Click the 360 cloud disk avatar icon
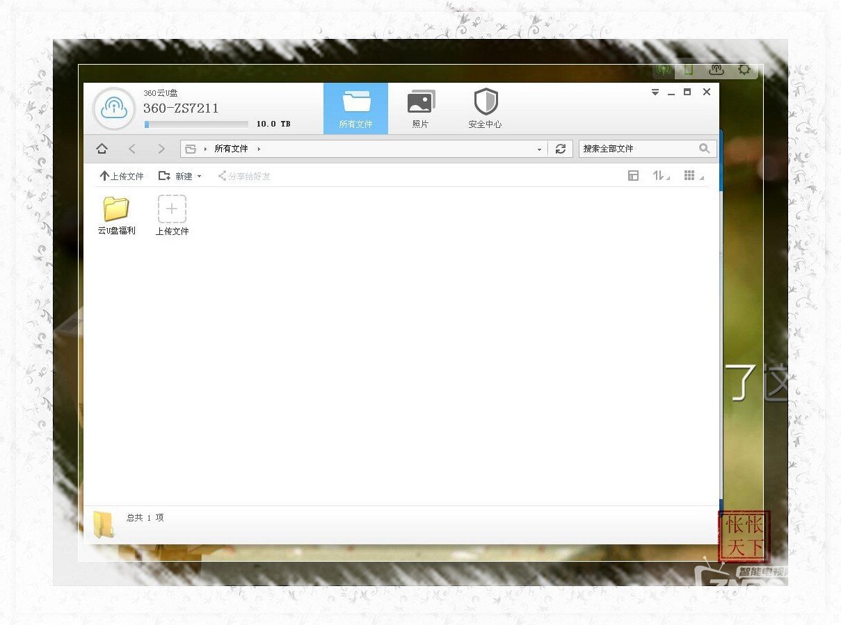841x625 pixels. click(x=114, y=108)
